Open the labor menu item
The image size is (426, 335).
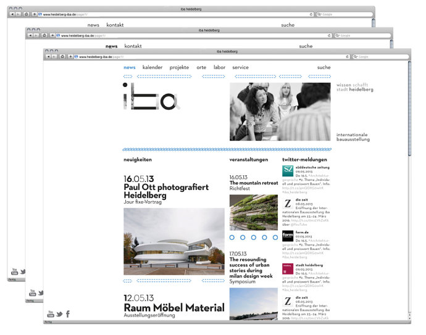(x=219, y=67)
